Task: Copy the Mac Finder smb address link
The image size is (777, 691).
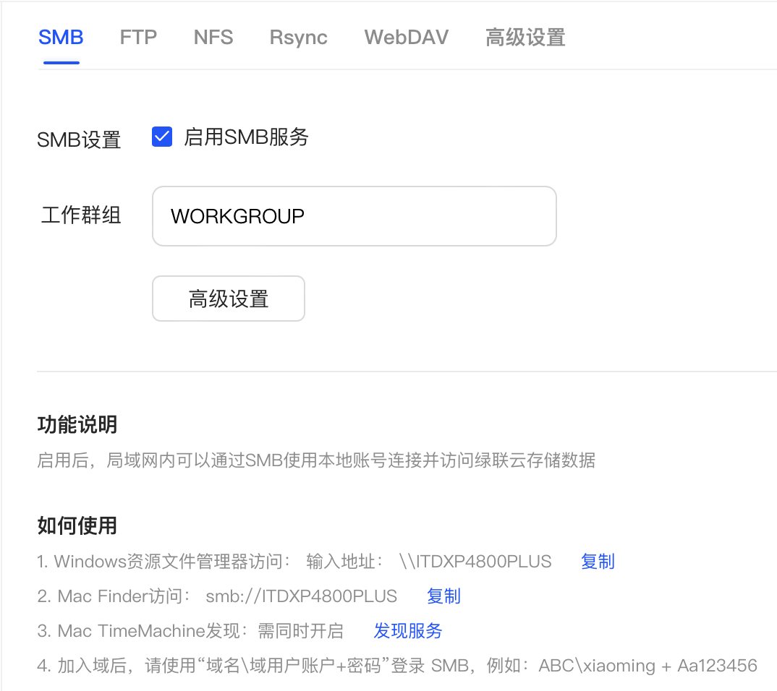Action: (443, 596)
